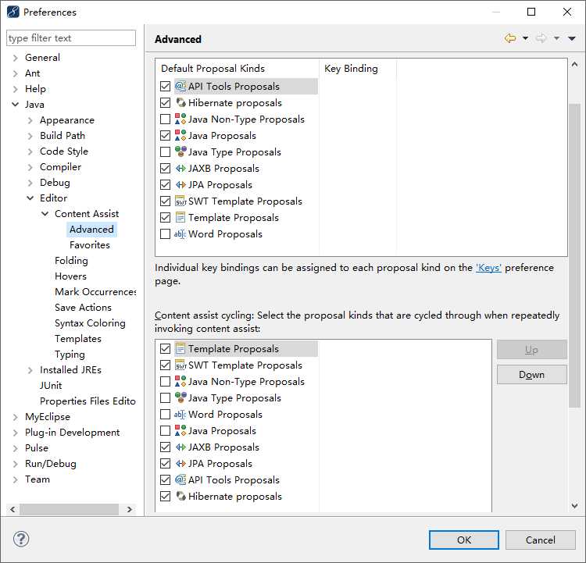
Task: Expand the Appearance tree node
Action: 30,120
